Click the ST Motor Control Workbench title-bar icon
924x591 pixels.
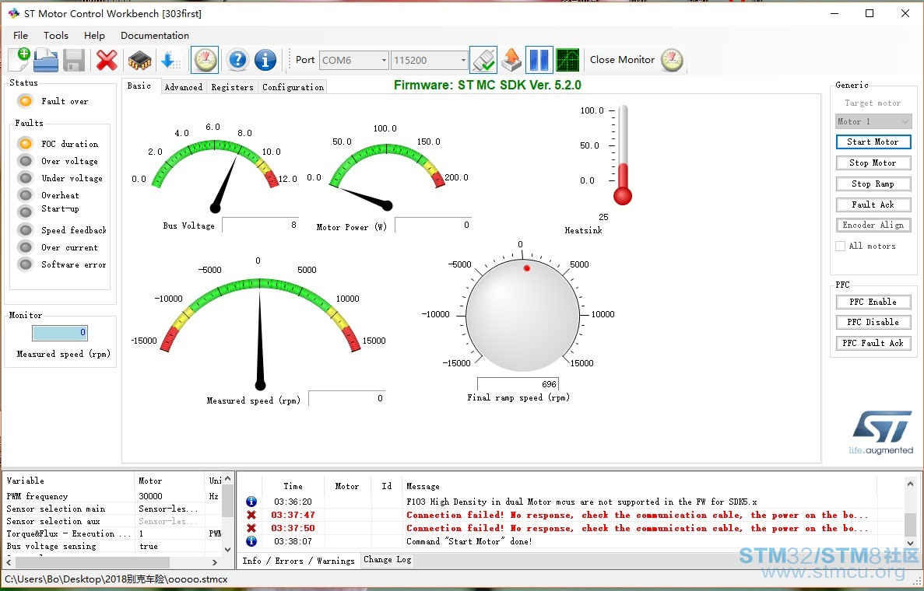click(13, 13)
